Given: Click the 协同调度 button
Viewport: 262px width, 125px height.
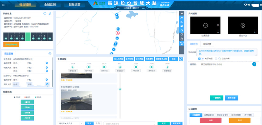Looking at the screenshot, I should point(139,59).
